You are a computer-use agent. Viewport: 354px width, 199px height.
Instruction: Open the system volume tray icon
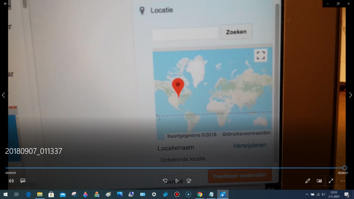point(323,195)
